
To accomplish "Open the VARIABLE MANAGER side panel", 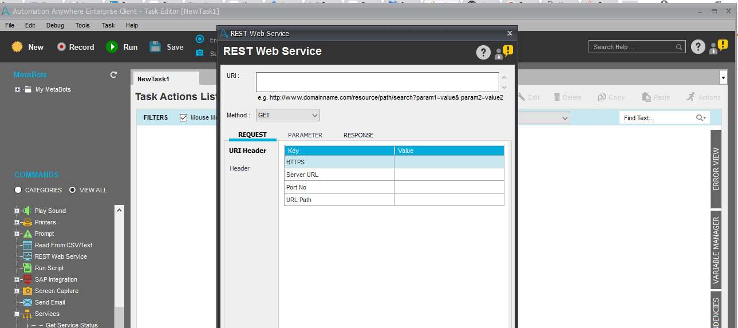I will [x=716, y=250].
